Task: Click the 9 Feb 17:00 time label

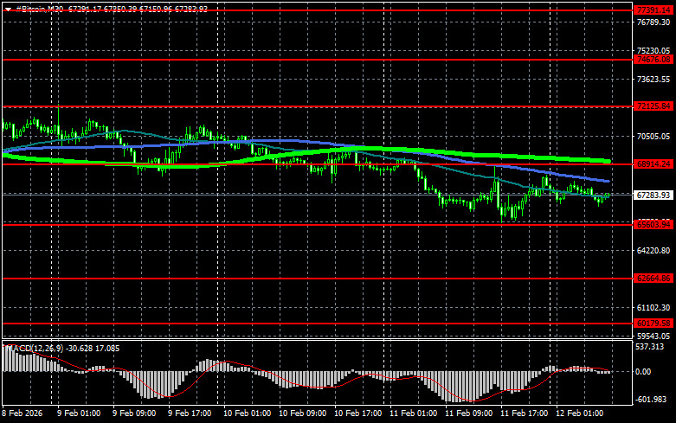Action: 190,413
